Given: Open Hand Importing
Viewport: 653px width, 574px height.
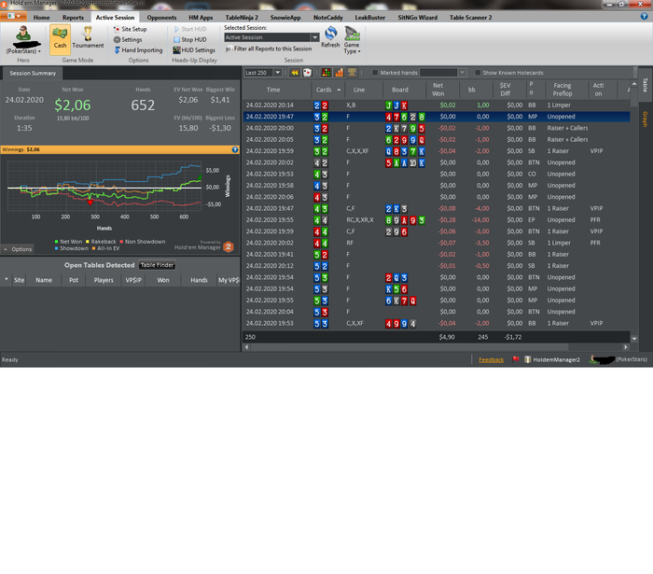Looking at the screenshot, I should coord(138,50).
